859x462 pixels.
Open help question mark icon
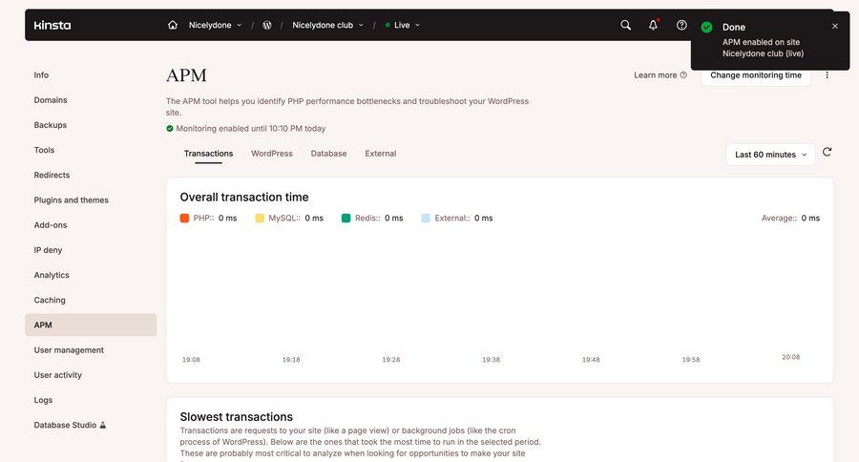point(681,25)
